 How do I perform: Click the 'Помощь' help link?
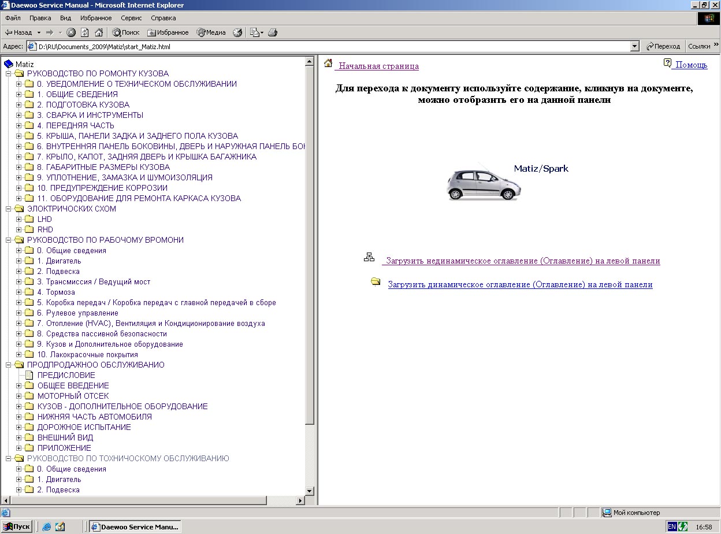(x=691, y=65)
